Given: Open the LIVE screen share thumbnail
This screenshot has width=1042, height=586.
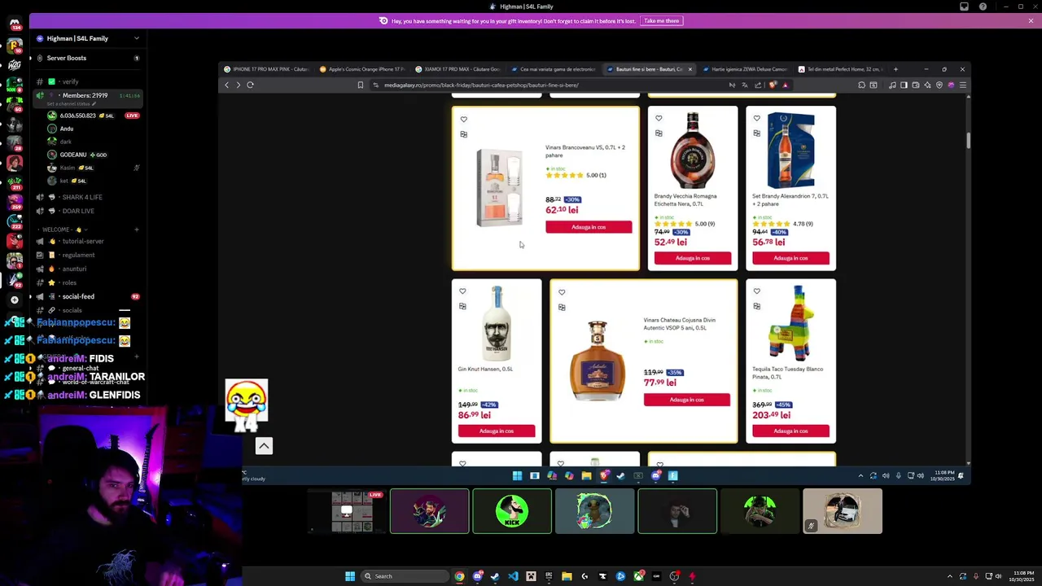Looking at the screenshot, I should [x=347, y=511].
